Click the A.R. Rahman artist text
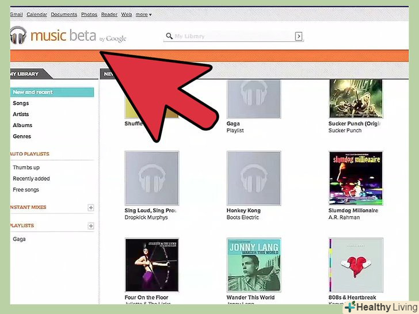Screen dimensions: 419x314 click(x=344, y=217)
